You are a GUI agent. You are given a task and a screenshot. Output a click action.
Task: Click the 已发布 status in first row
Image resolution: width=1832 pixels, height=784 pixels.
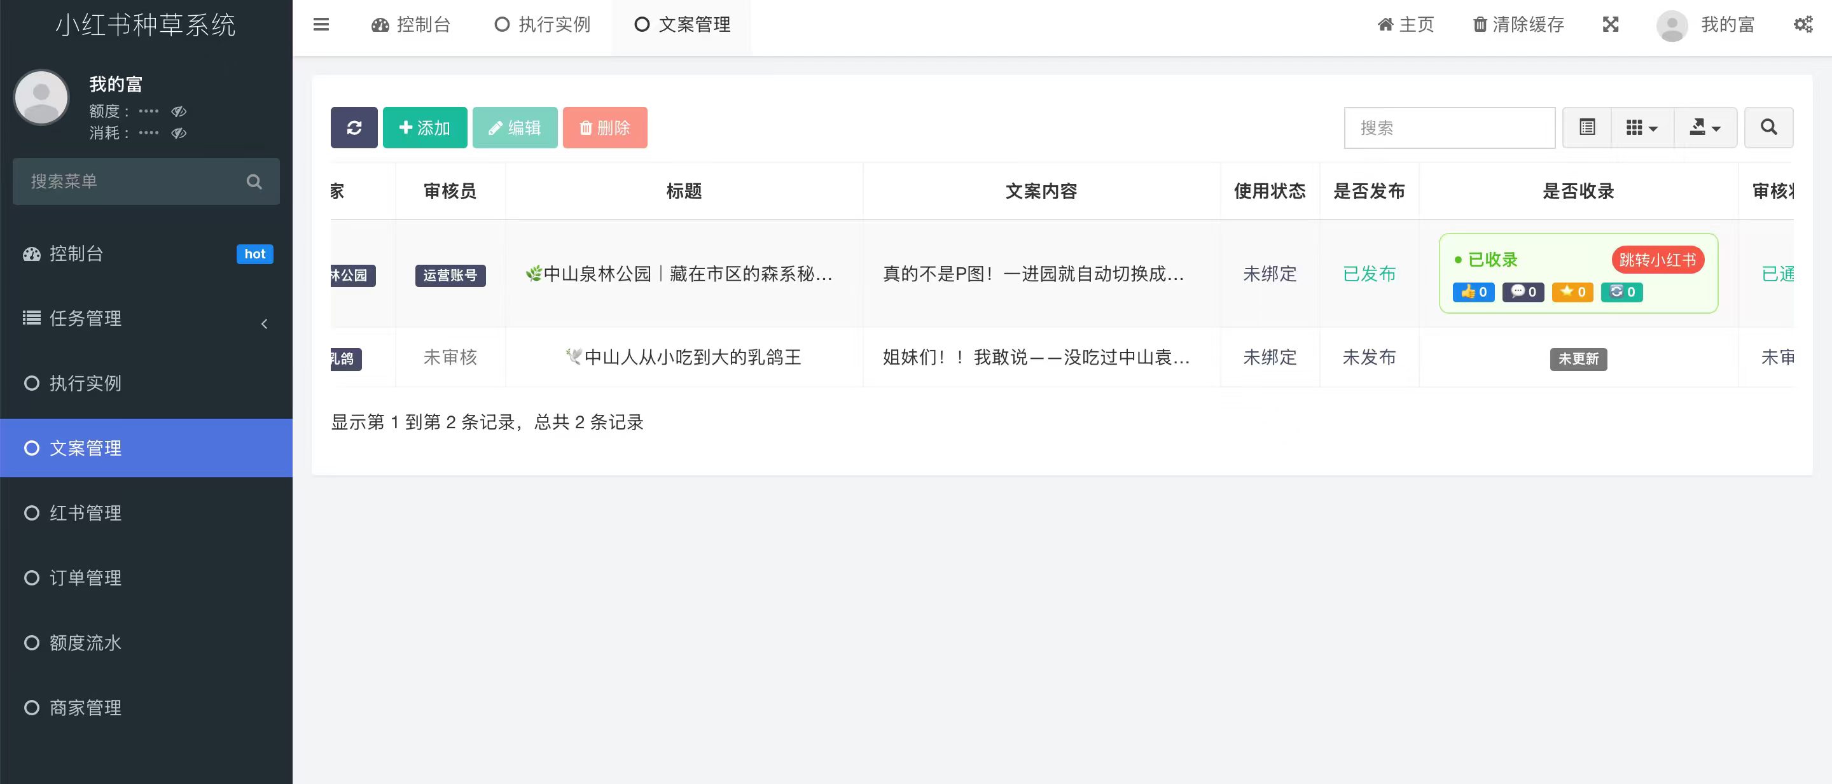[1369, 274]
